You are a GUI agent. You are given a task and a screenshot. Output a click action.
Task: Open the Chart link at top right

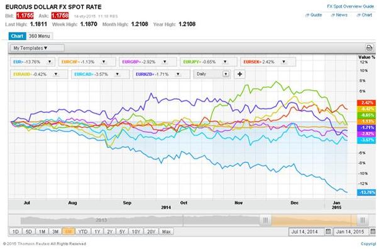click(x=364, y=15)
